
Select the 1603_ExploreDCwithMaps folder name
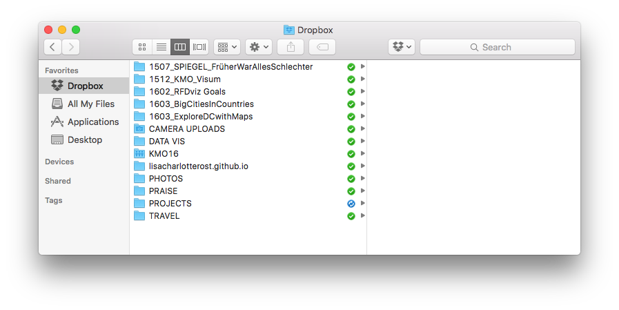pos(201,117)
